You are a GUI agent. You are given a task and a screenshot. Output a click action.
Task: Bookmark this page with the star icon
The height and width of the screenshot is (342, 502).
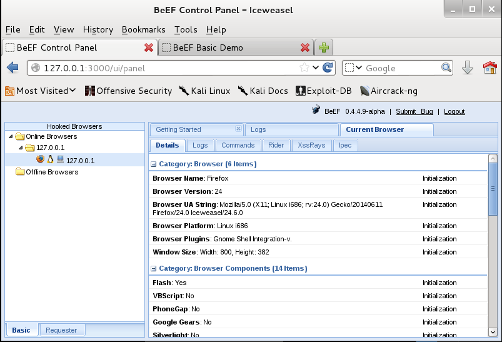(x=304, y=68)
